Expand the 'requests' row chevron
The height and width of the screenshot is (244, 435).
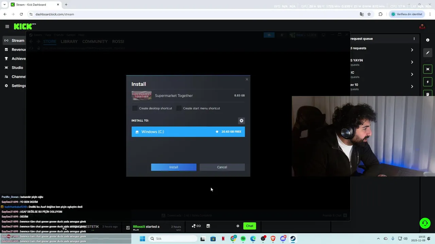pyautogui.click(x=412, y=50)
